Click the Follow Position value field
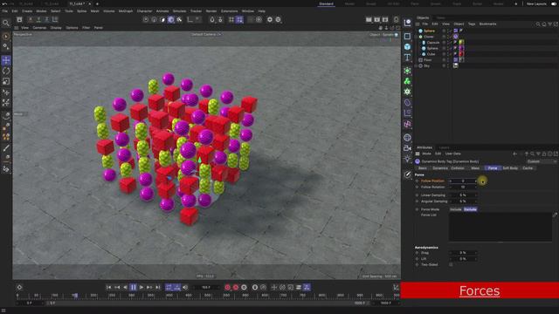 click(463, 181)
